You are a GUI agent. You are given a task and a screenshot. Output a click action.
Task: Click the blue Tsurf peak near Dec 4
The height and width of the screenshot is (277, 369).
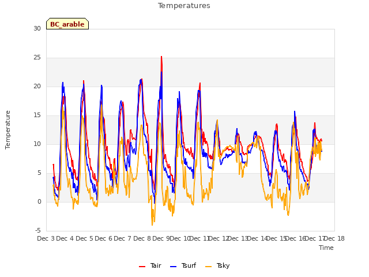[x=63, y=83]
